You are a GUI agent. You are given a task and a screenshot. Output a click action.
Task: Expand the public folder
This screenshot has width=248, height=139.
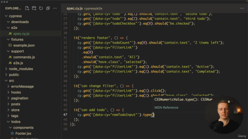click(6, 75)
